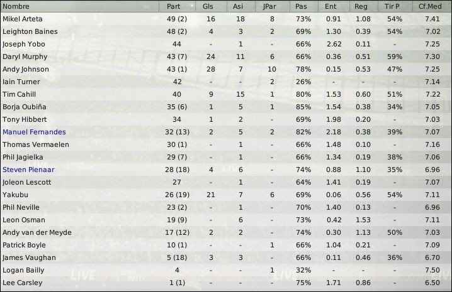Click the Nombre column header
The width and height of the screenshot is (452, 292).
(79, 6)
